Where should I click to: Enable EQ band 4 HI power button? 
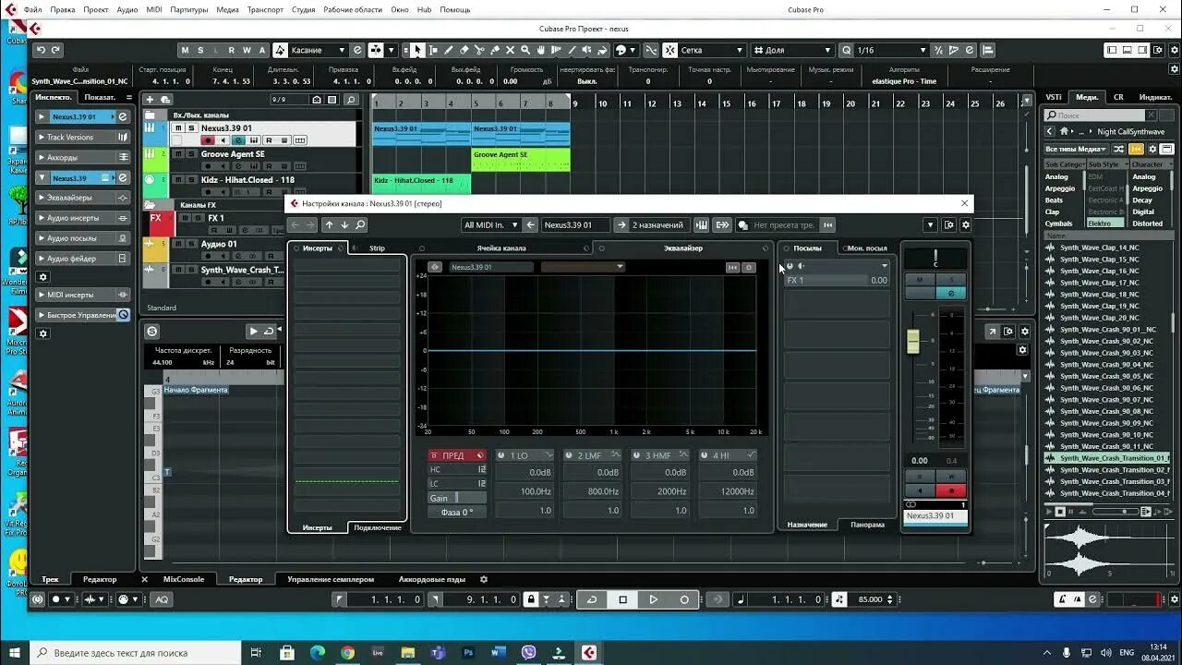pyautogui.click(x=704, y=455)
